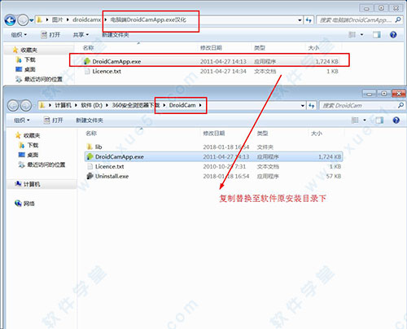This screenshot has width=407, height=329.
Task: Open the help icon in the top window
Action: [393, 35]
